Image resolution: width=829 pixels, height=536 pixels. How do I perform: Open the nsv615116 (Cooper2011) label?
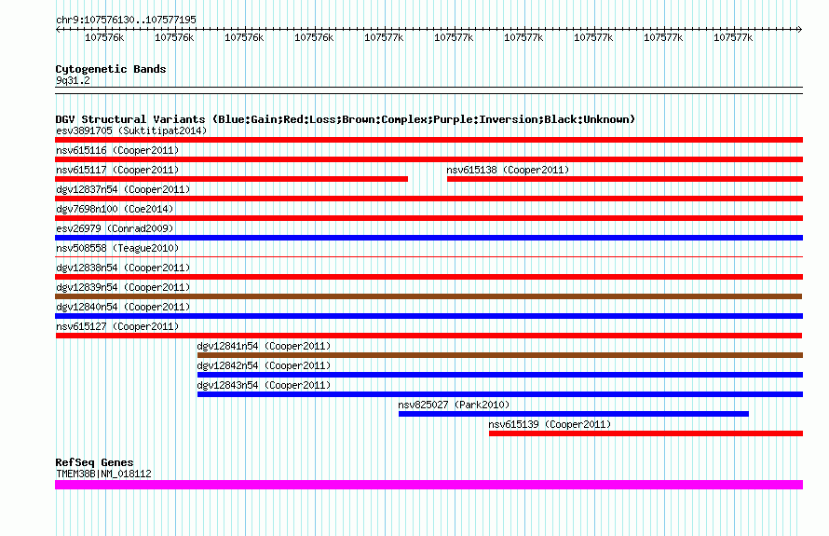117,150
